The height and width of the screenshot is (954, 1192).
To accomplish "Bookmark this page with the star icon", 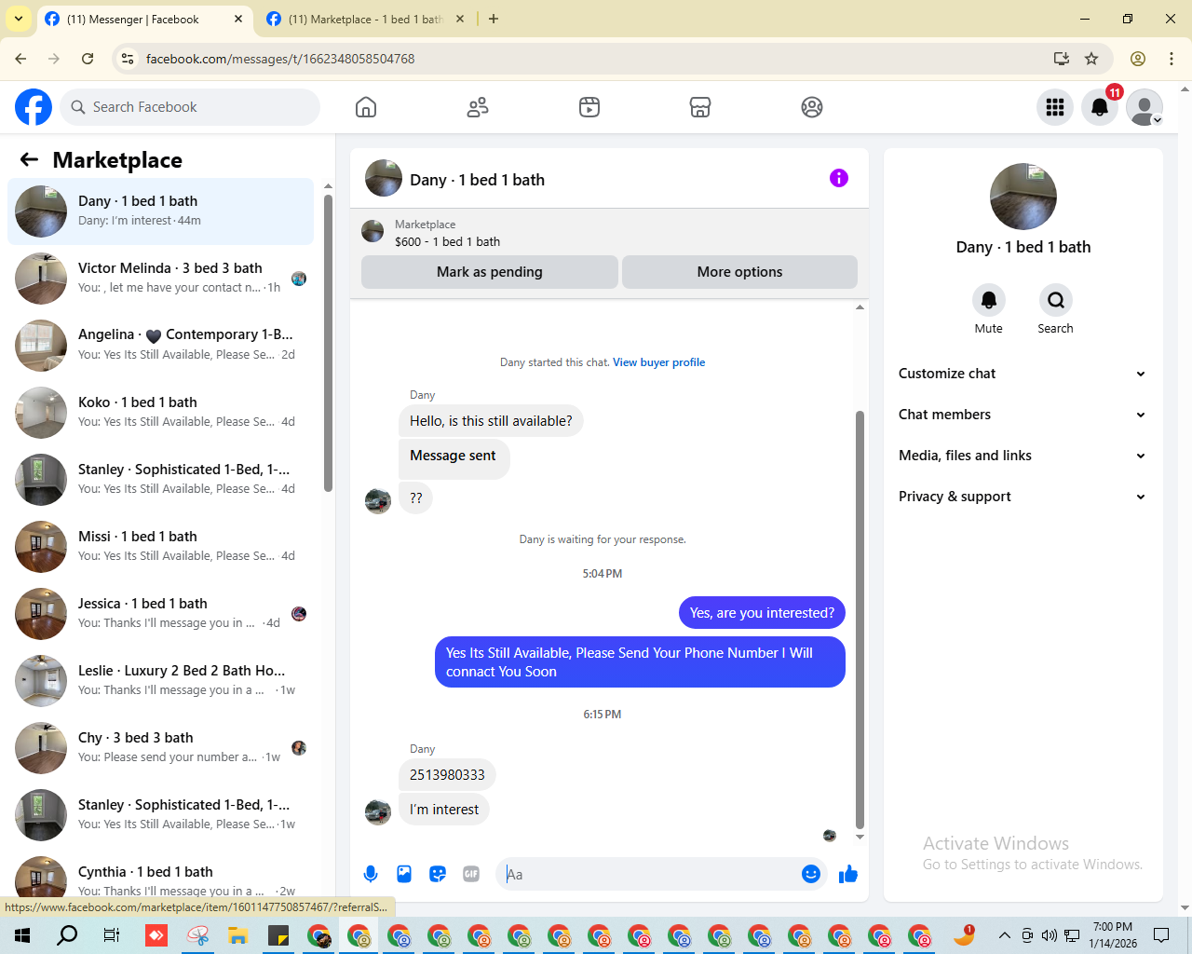I will [1091, 59].
